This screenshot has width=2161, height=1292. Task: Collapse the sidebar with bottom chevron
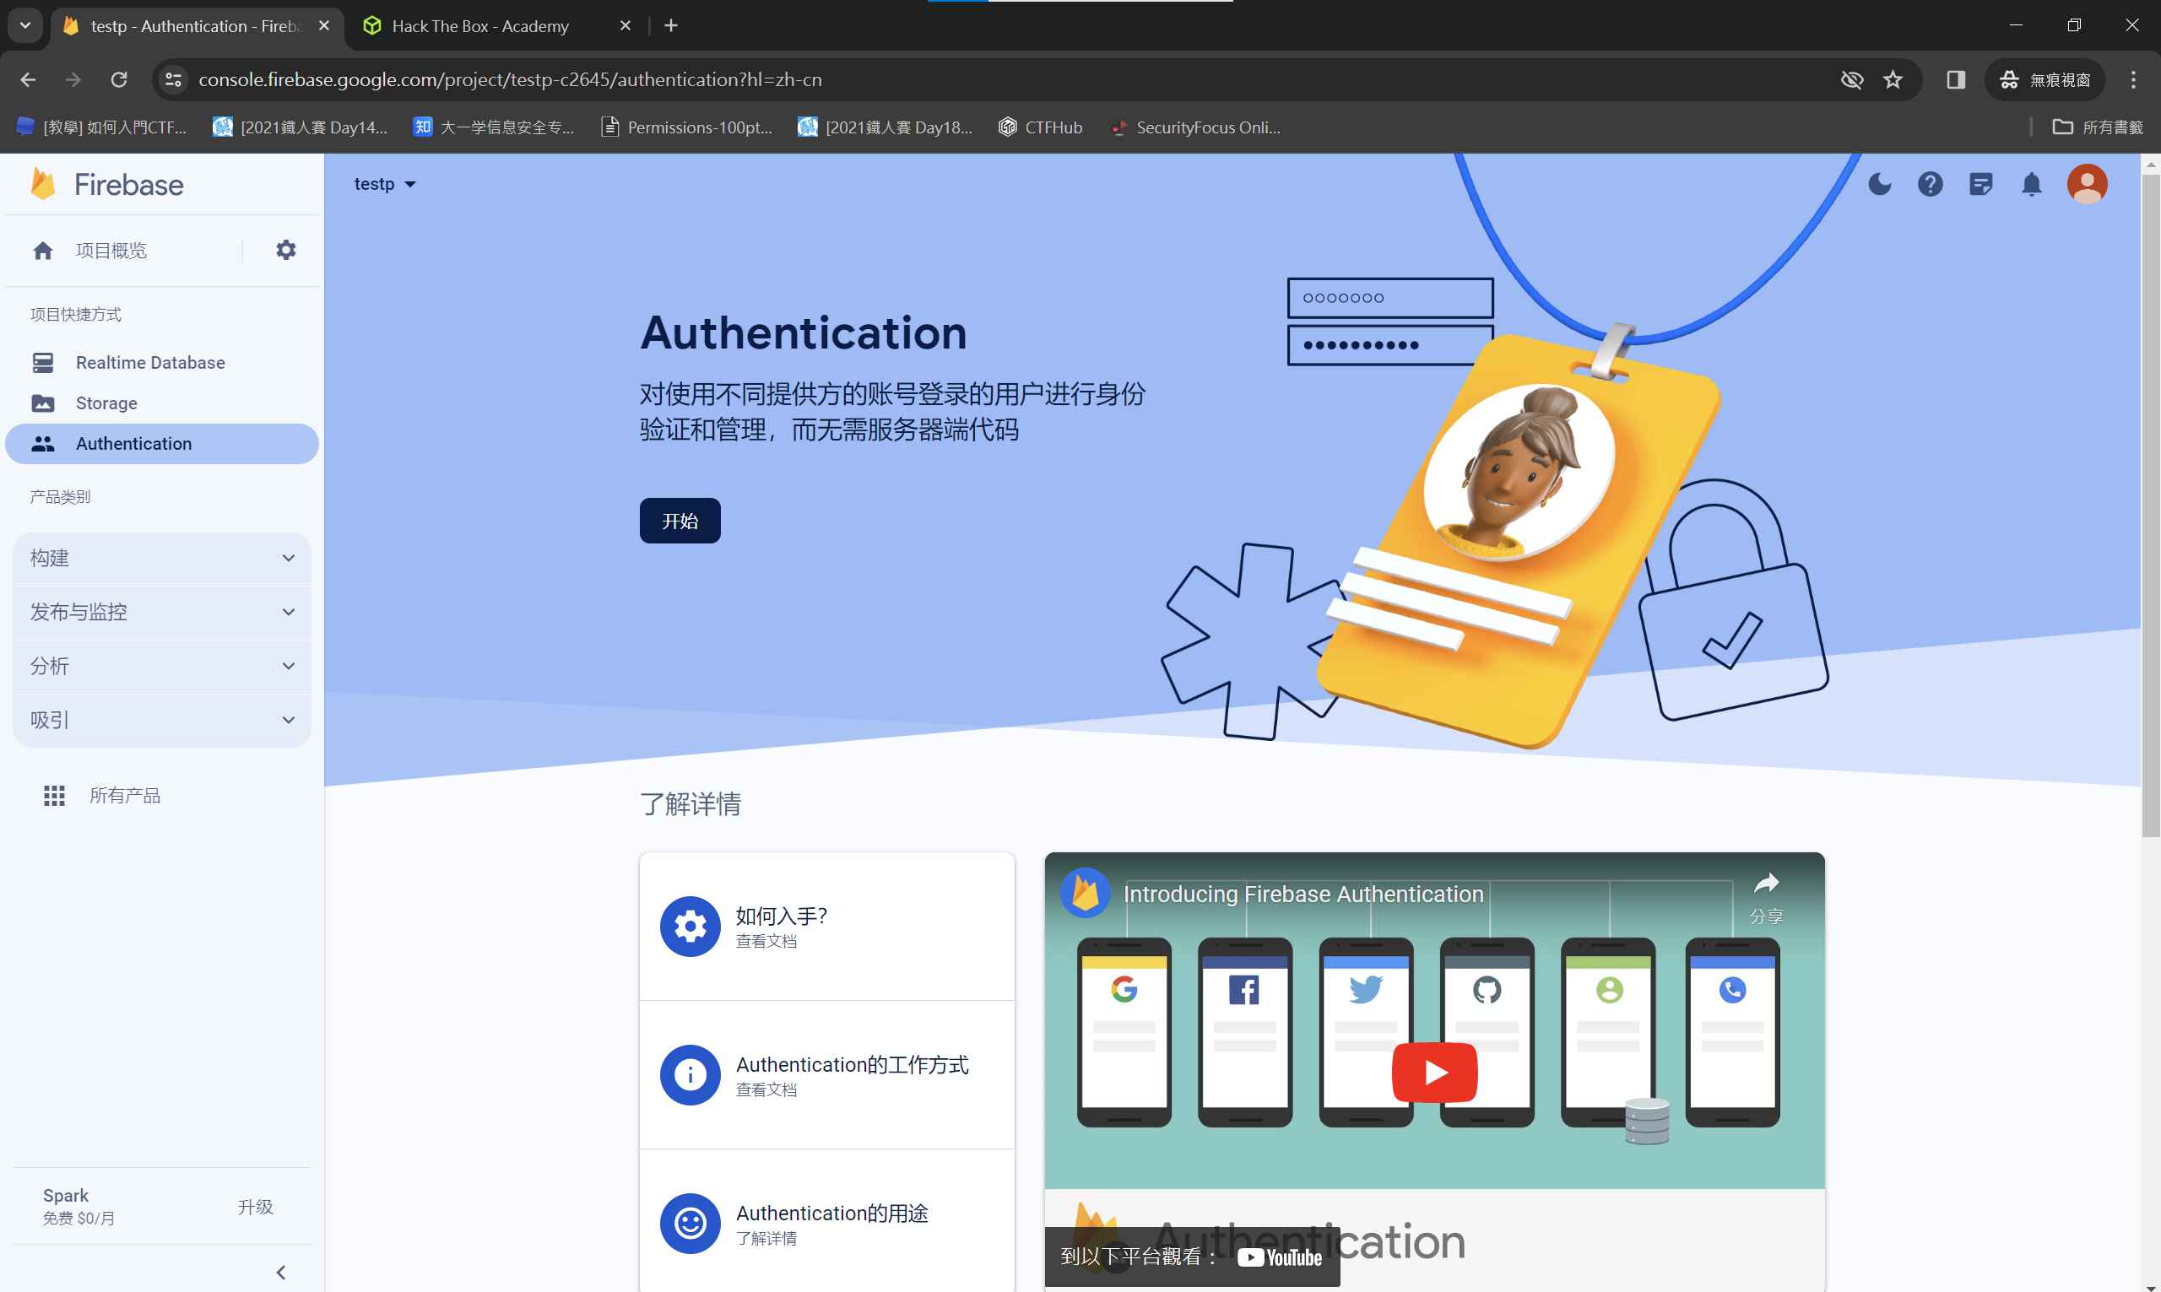click(x=280, y=1272)
